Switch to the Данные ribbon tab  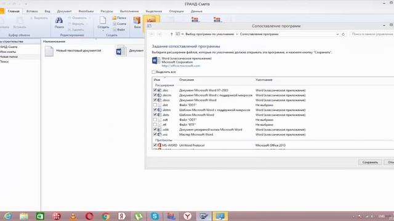[x=196, y=11]
